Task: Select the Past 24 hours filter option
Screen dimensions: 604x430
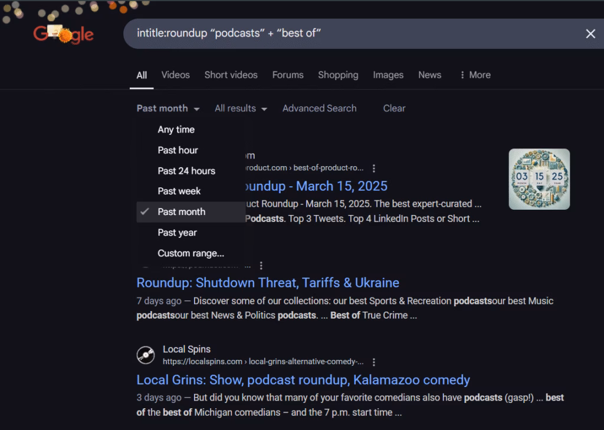Action: [x=186, y=171]
